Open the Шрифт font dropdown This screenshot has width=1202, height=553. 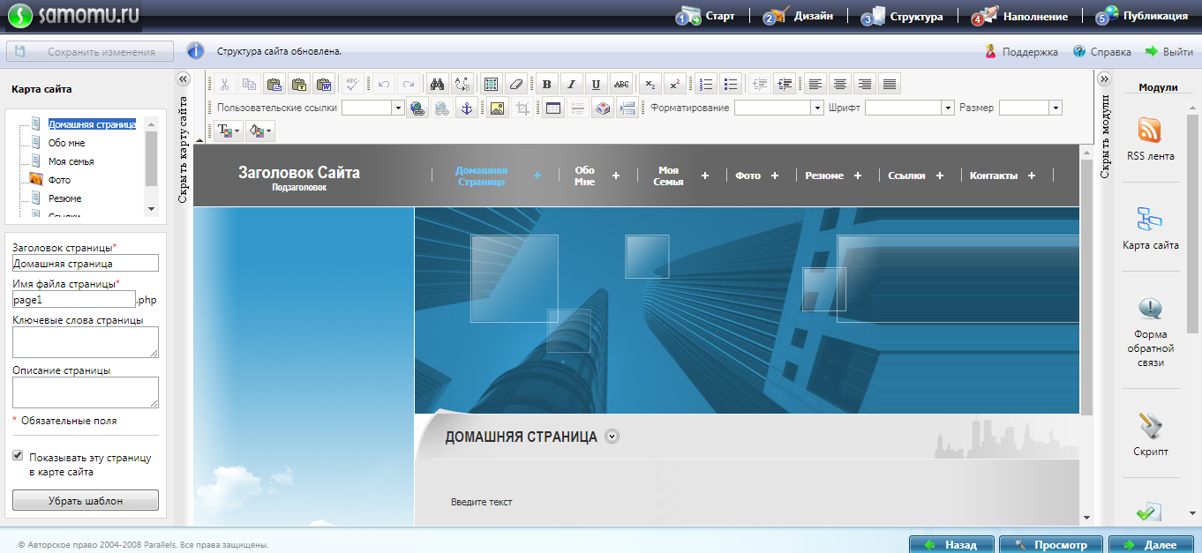point(948,108)
